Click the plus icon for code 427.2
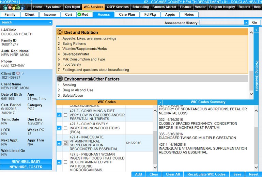The image size is (262, 177). (x=59, y=115)
